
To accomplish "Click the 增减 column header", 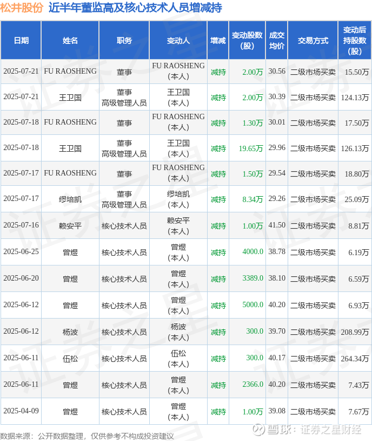I will [x=218, y=41].
